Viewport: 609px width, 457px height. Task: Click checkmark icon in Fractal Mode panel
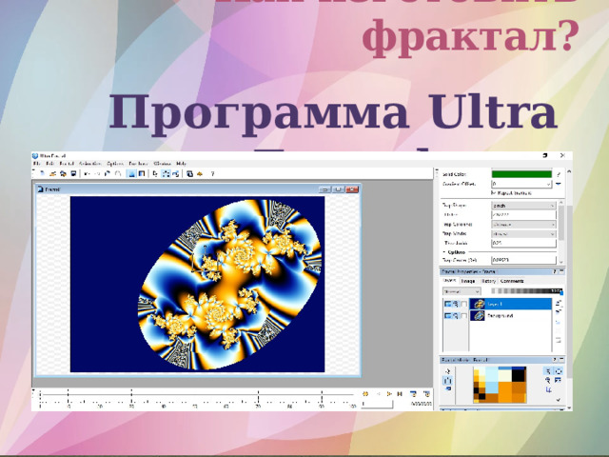(x=558, y=400)
